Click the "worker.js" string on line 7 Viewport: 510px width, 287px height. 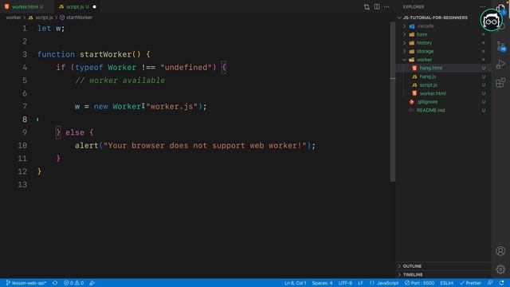pyautogui.click(x=172, y=106)
